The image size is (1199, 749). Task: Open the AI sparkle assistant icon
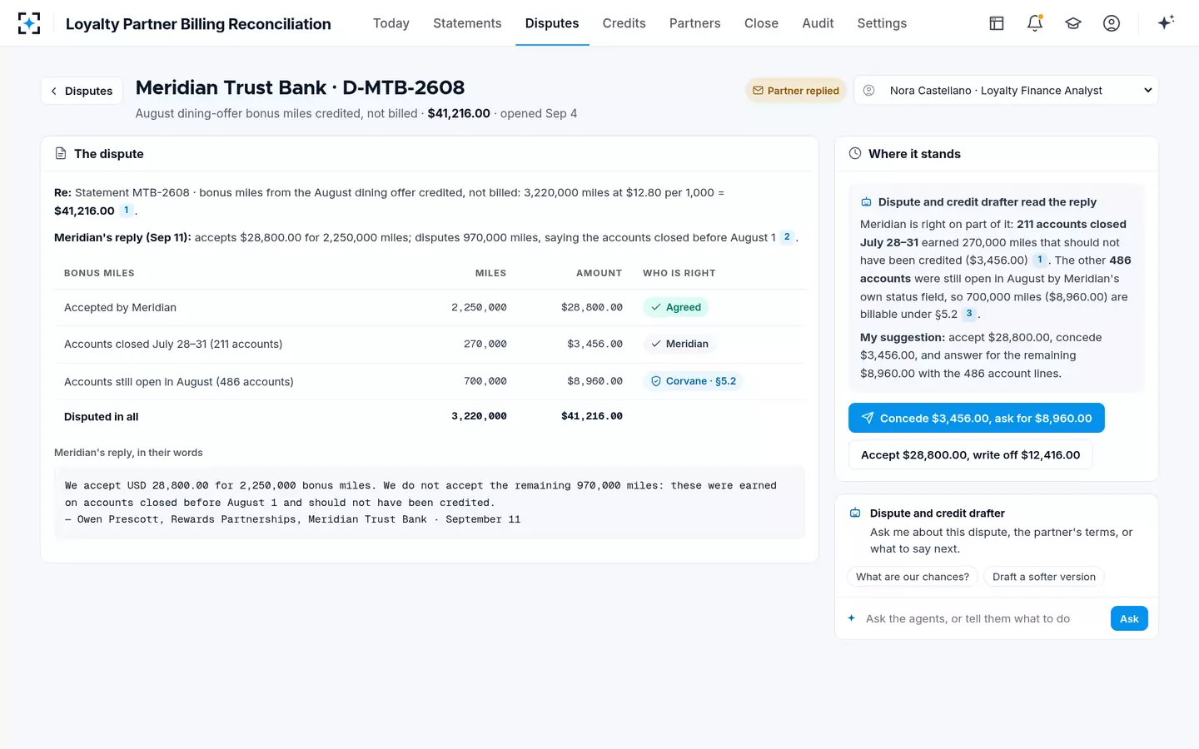click(1166, 22)
